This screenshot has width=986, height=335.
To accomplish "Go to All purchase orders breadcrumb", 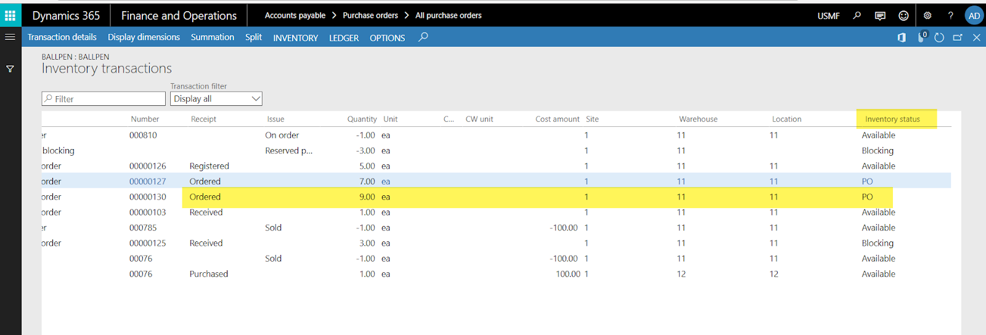I will coord(449,15).
